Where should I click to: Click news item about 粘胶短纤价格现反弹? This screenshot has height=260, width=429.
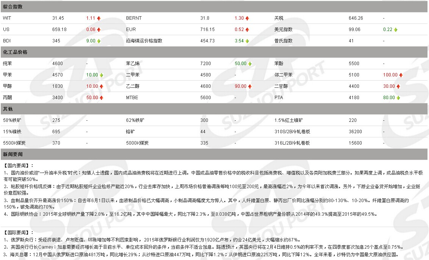(212, 190)
